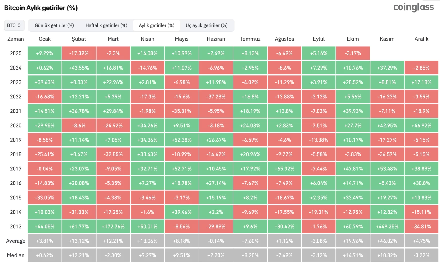Click the coinglass logo

413,7
